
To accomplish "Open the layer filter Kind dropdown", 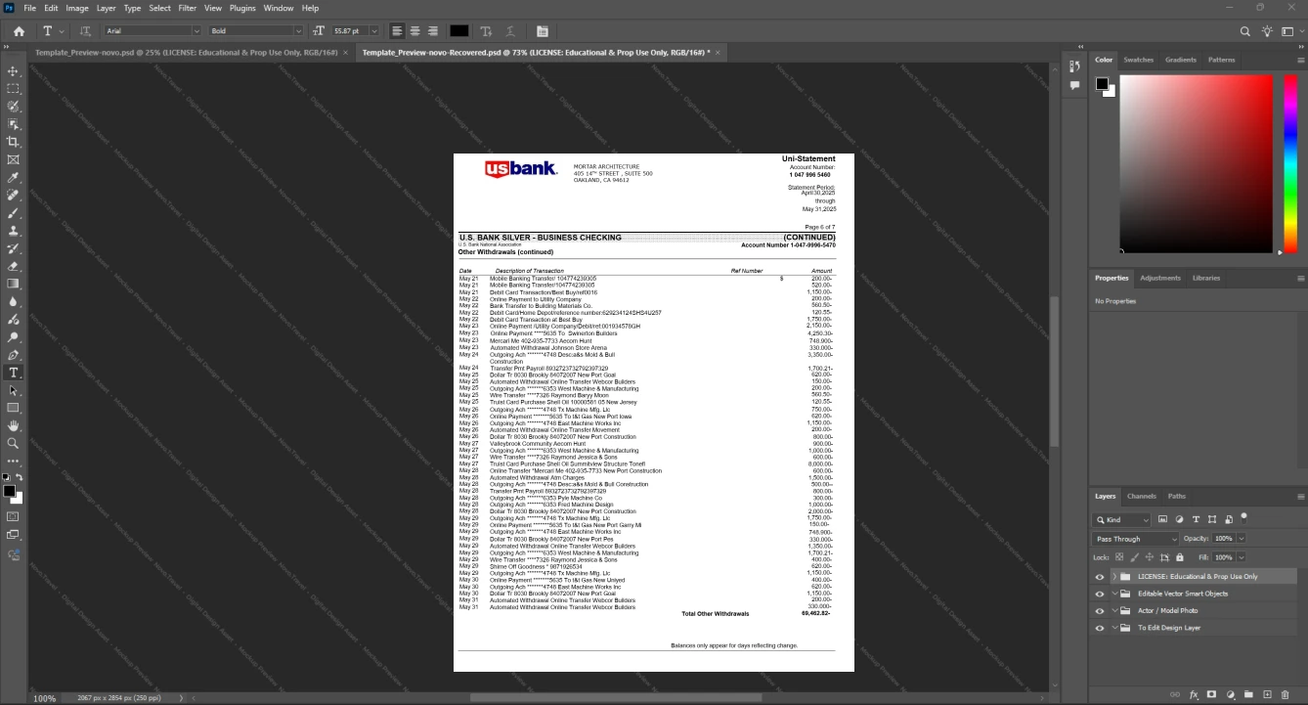I will (x=1122, y=519).
